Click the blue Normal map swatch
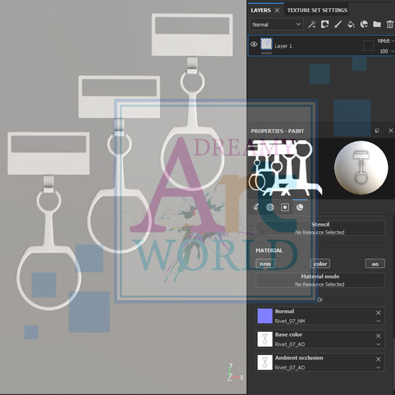395x395 pixels. click(265, 316)
